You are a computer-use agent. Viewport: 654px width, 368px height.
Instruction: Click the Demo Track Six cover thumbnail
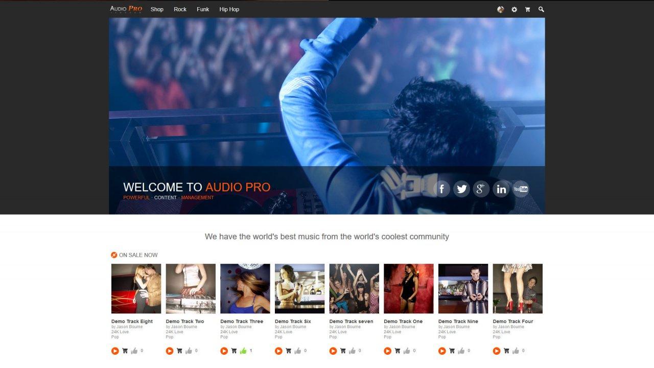[299, 289]
